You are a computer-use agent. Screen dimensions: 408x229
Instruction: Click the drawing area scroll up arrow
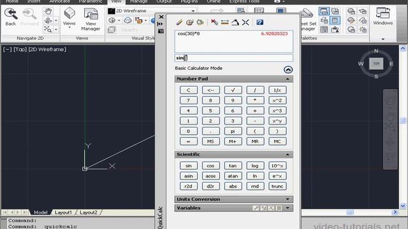(403, 48)
